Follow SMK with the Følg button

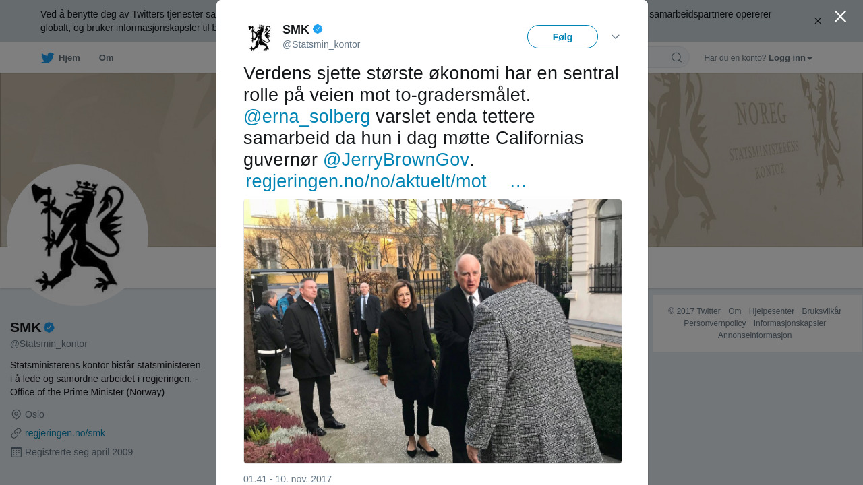562,37
